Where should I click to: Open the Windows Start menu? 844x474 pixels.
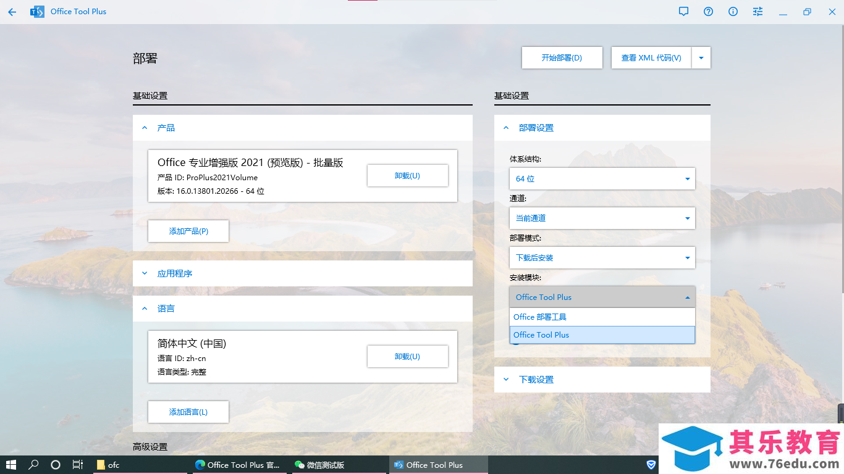(x=11, y=465)
